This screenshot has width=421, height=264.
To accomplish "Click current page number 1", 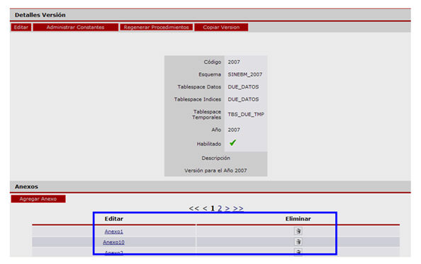I will click(x=213, y=208).
